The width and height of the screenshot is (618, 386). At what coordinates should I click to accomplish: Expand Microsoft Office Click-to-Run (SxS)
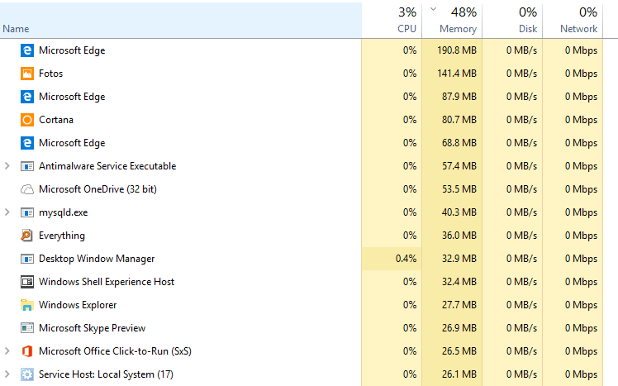(7, 351)
